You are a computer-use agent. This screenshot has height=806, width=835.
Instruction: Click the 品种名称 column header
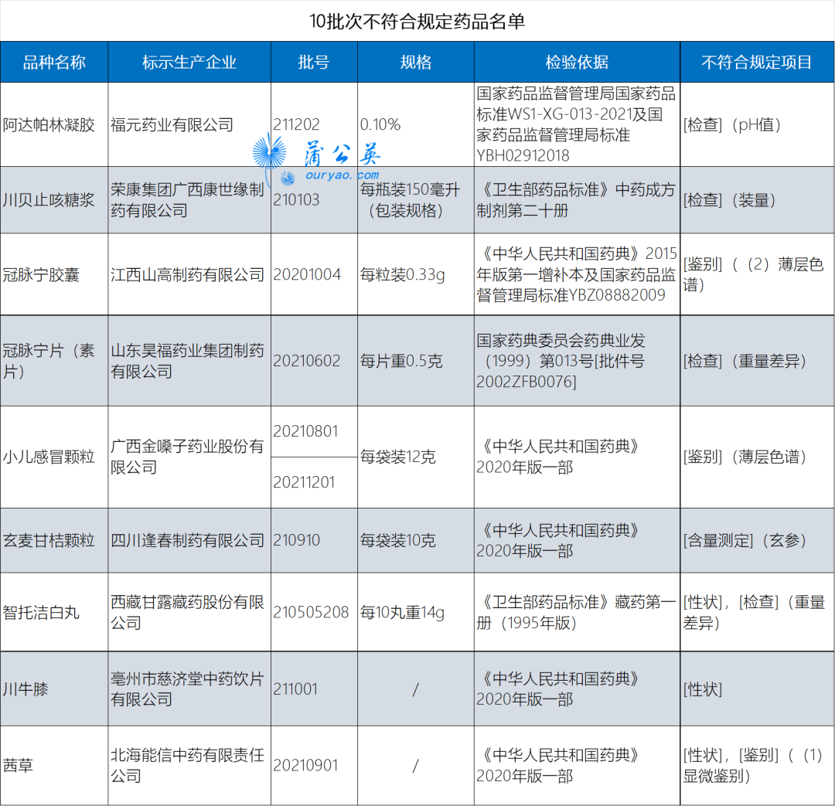coord(54,63)
